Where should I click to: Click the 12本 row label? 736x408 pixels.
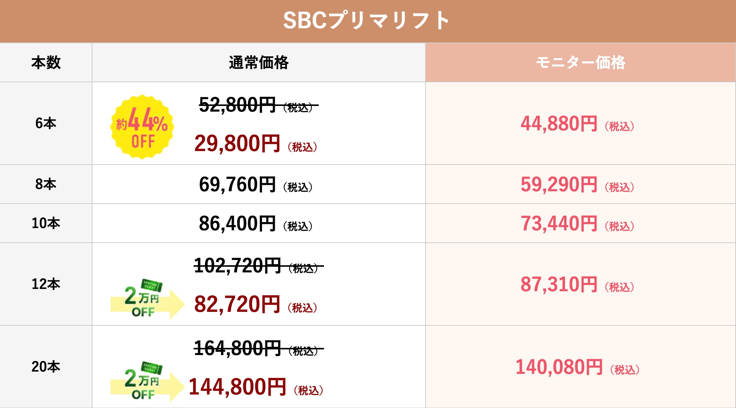click(x=46, y=284)
